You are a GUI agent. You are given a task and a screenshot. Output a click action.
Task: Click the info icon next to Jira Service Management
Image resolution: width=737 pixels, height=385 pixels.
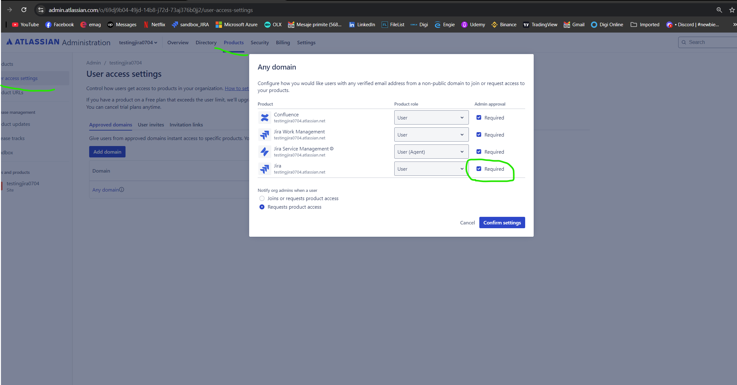pos(331,148)
